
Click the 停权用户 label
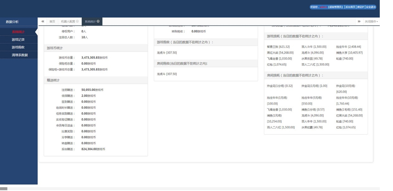(68, 31)
